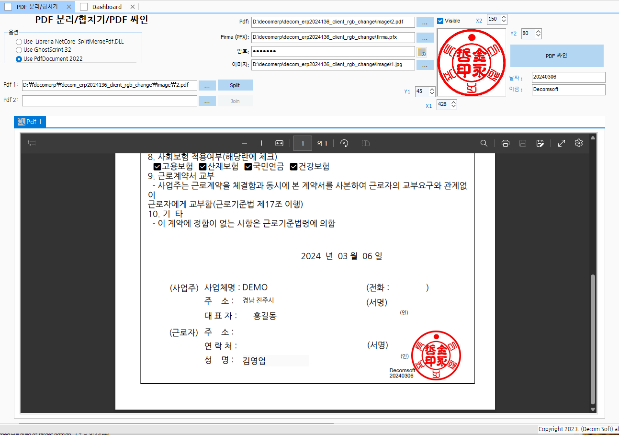The image size is (619, 435).
Task: Zoom out with the minus icon
Action: coord(245,143)
